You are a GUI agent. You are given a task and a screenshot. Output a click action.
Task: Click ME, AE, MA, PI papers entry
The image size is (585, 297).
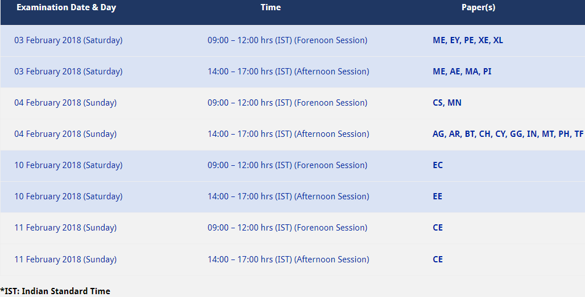point(462,72)
